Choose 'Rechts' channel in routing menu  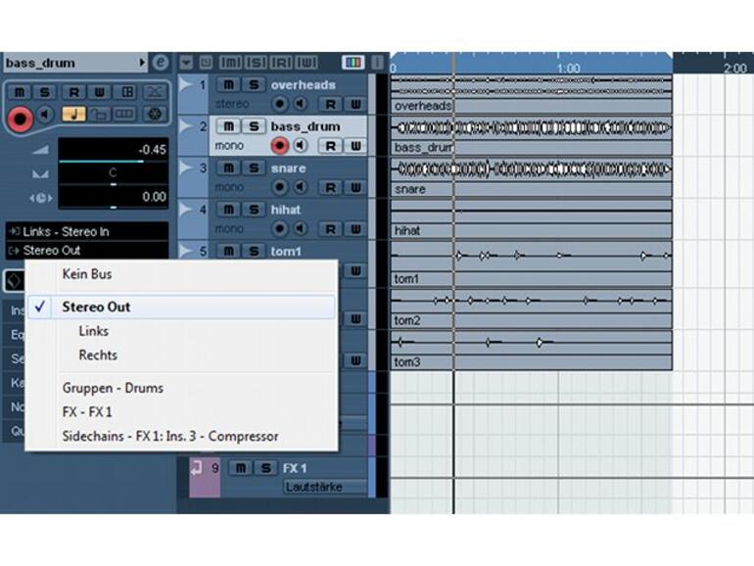98,354
